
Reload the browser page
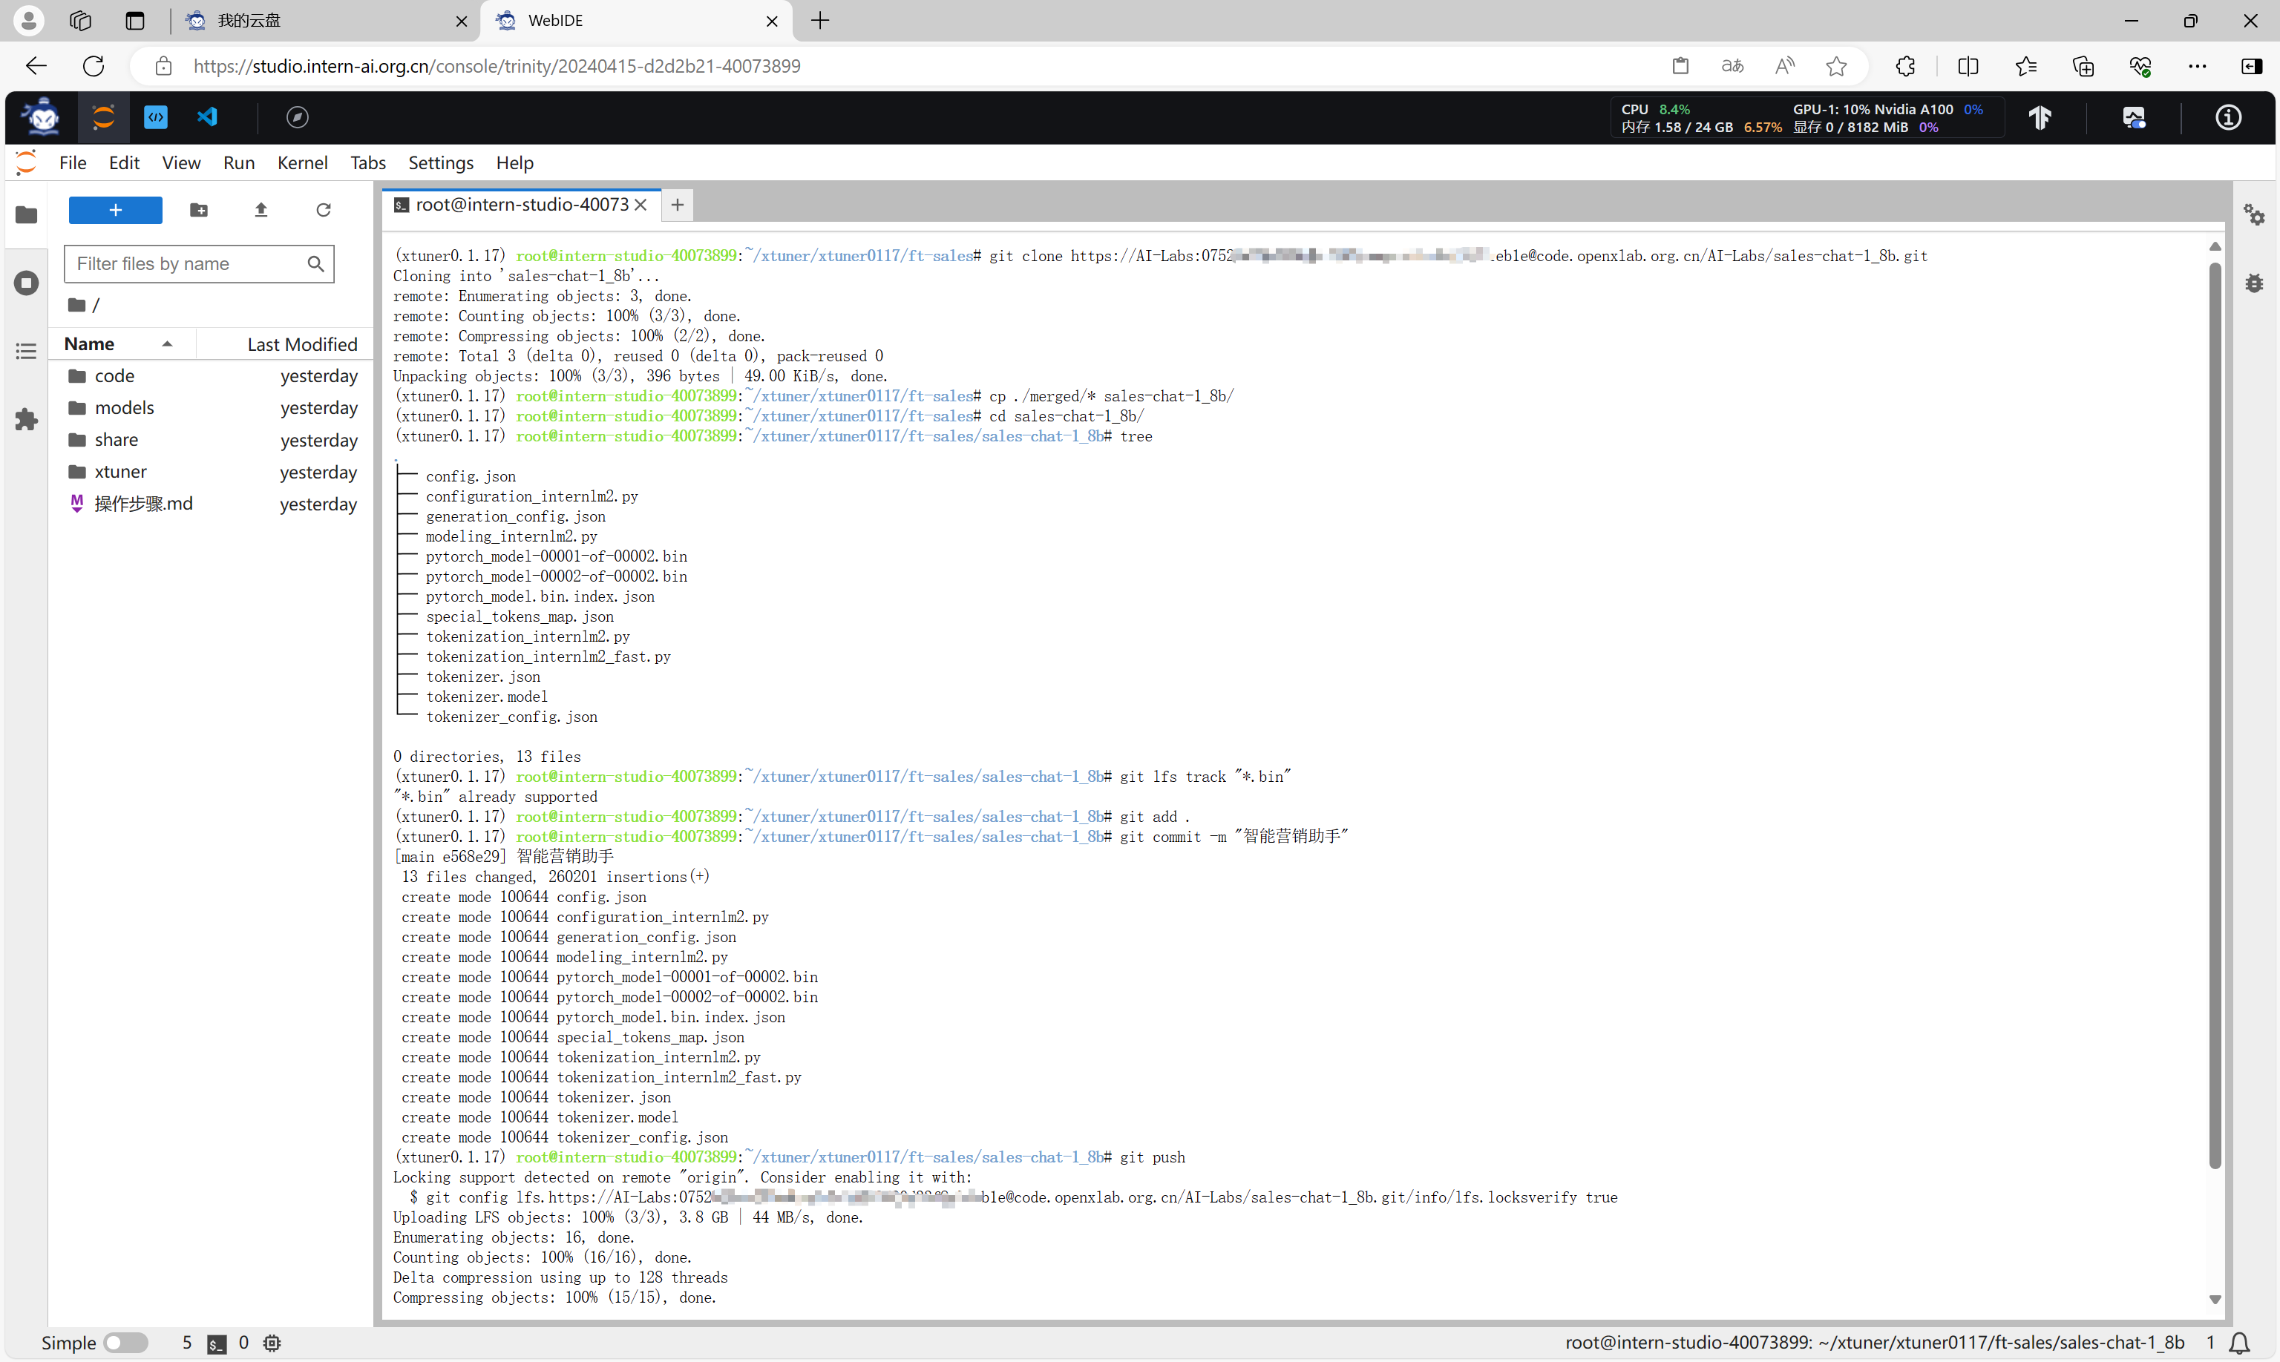pos(94,66)
